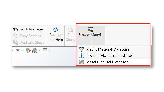The height and width of the screenshot is (92, 164).
Task: Click the Batch Manager label
Action: (31, 29)
